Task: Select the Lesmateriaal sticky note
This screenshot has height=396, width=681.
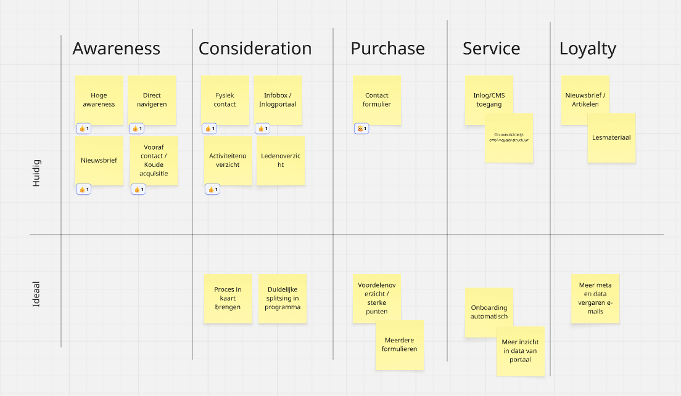Action: click(611, 138)
